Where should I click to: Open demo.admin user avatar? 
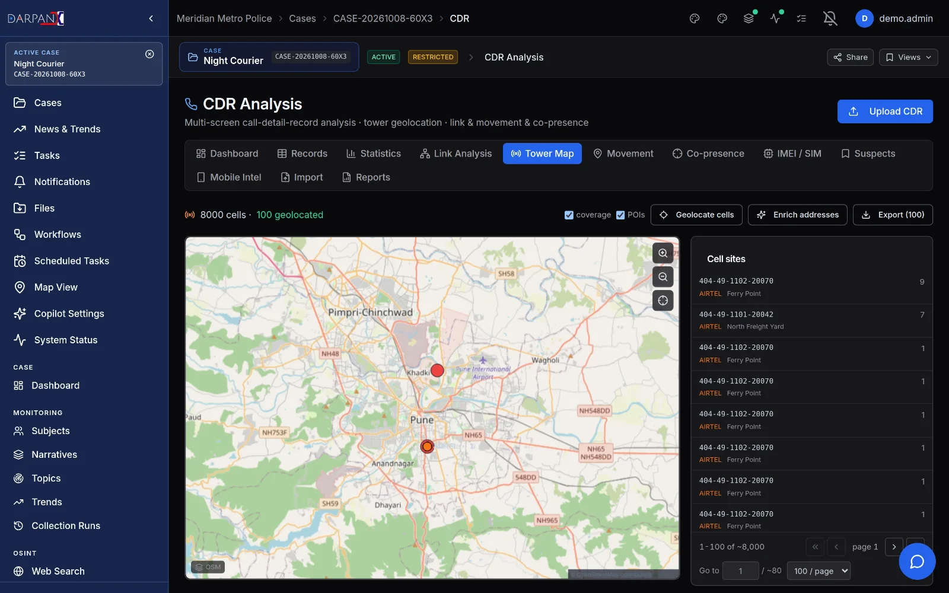tap(864, 18)
